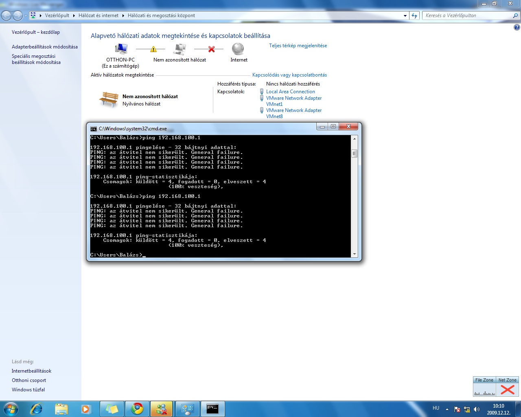The width and height of the screenshot is (521, 417).
Task: Open the Windows Start menu
Action: 11,409
